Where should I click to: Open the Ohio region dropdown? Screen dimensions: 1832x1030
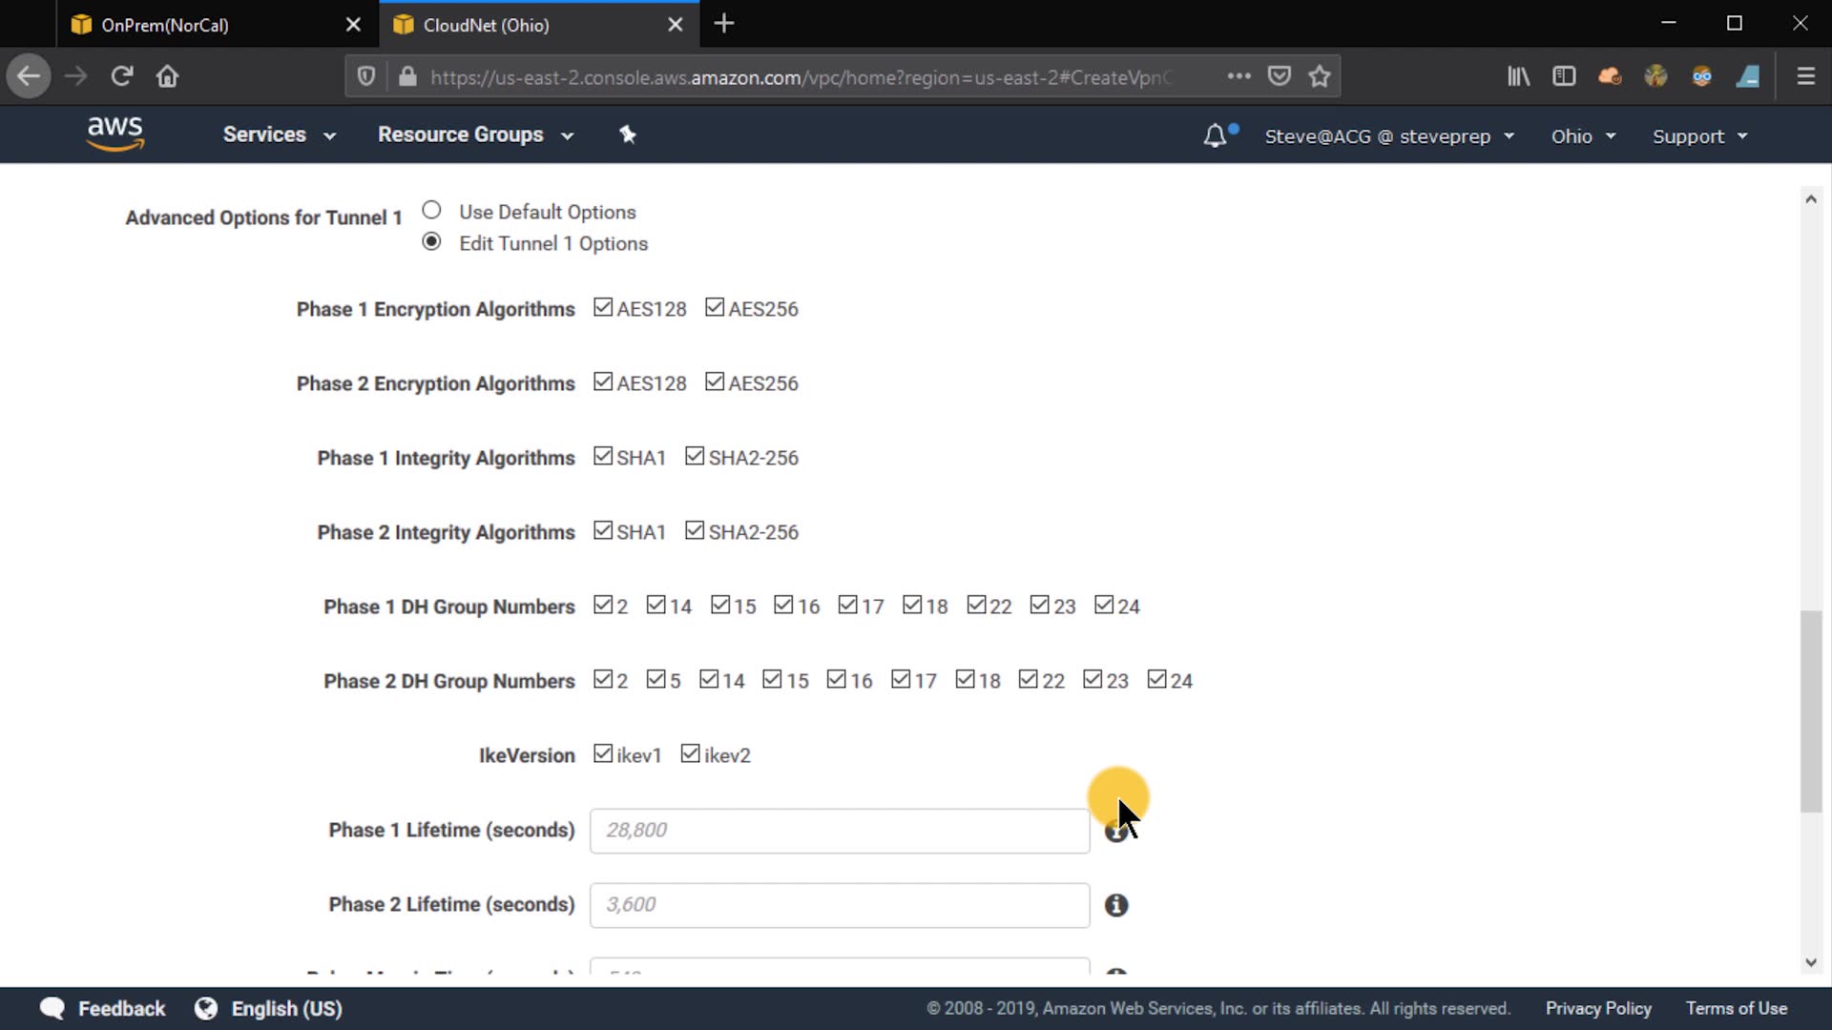pyautogui.click(x=1582, y=136)
